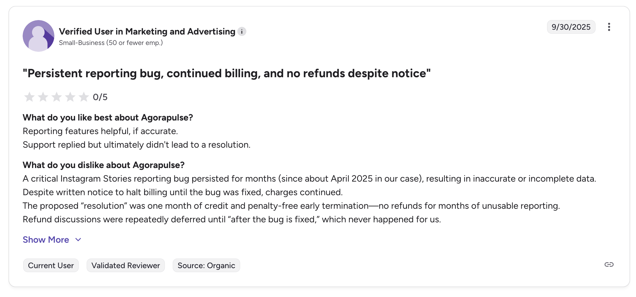
Task: Expand the review with Show More
Action: (x=46, y=240)
